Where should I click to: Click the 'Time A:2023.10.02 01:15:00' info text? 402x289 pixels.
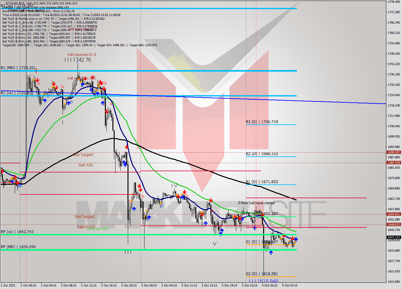[21, 15]
